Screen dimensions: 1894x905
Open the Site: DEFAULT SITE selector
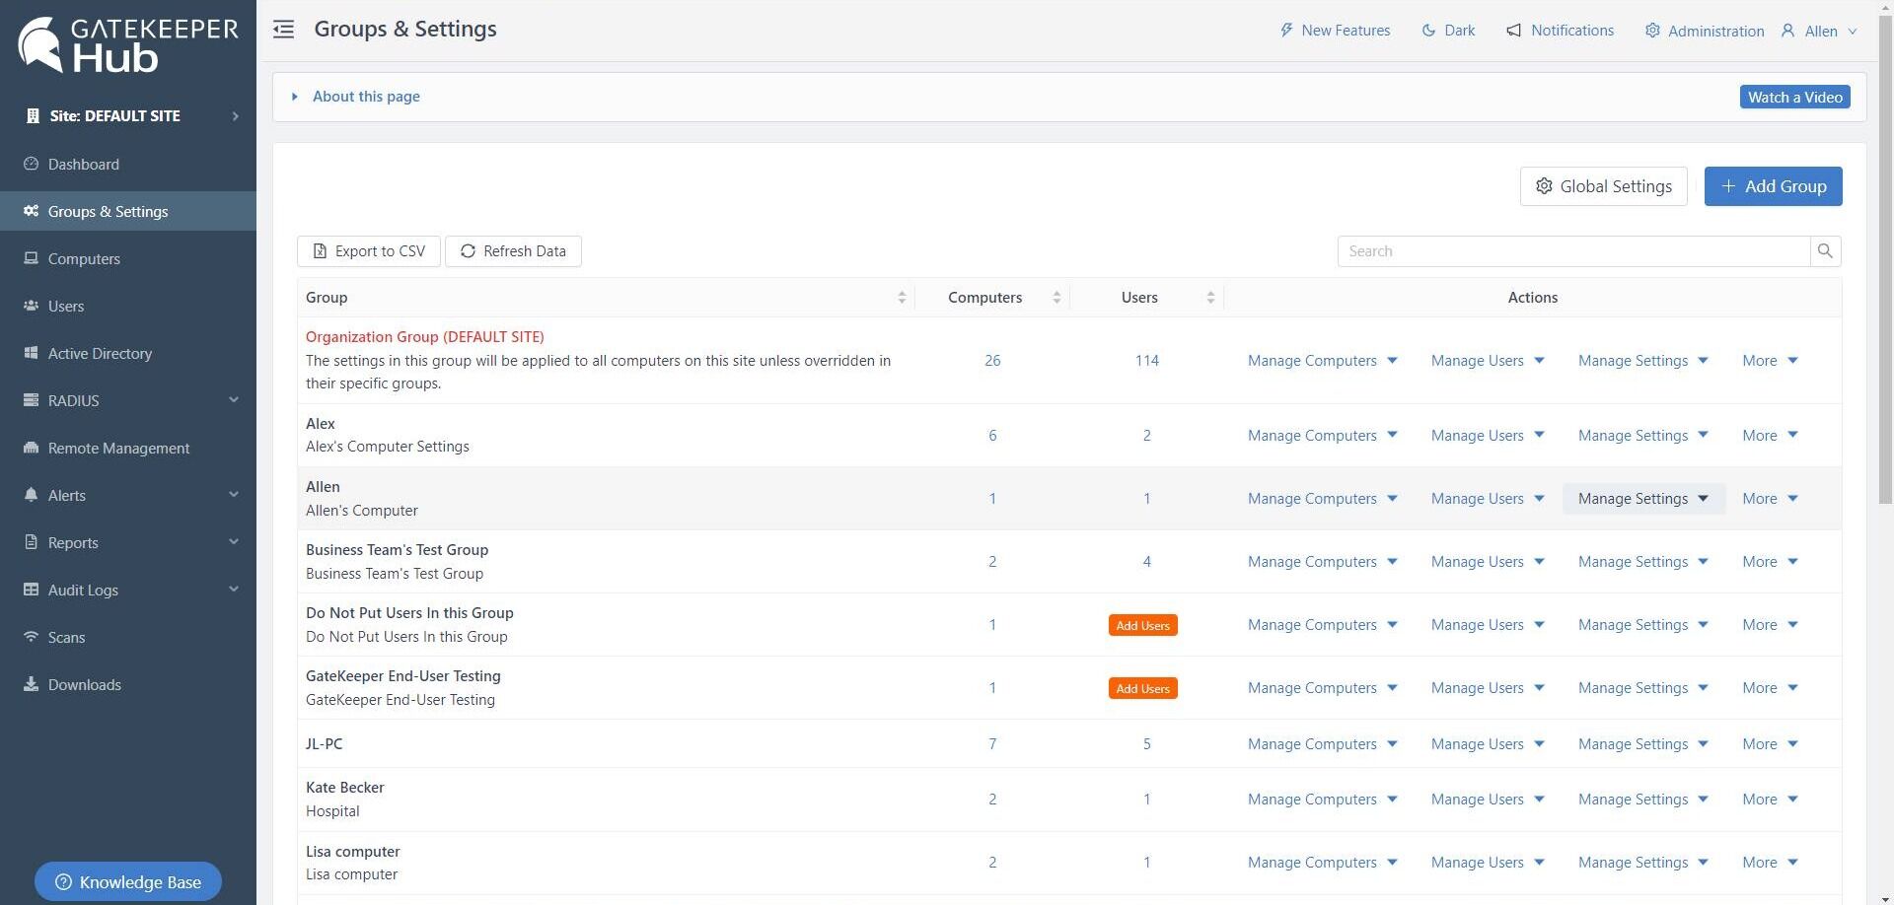[128, 115]
